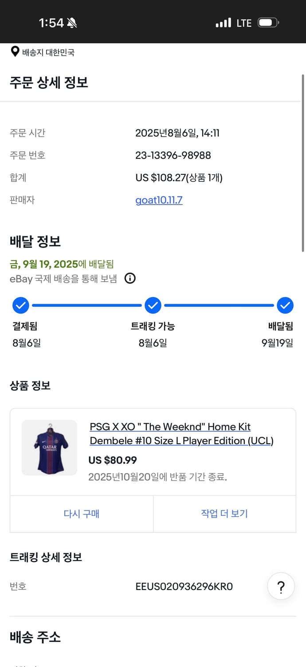
Task: Tap the help question mark icon
Action: click(x=281, y=587)
